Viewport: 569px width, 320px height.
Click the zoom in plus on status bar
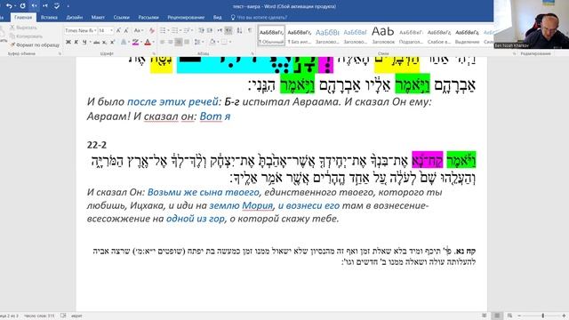tap(564, 316)
